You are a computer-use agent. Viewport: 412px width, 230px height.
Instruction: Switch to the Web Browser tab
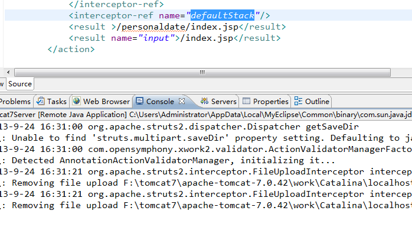(x=101, y=102)
